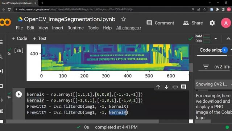Click the browser address bar URL
Image resolution: width=232 pixels, height=131 pixels.
click(x=76, y=9)
